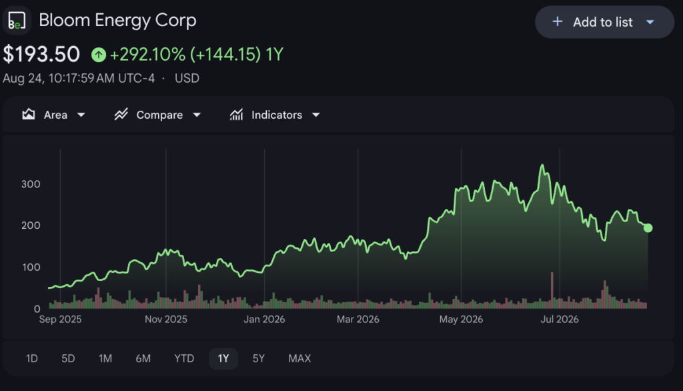Select the 6M time range
This screenshot has height=391, width=683.
143,359
